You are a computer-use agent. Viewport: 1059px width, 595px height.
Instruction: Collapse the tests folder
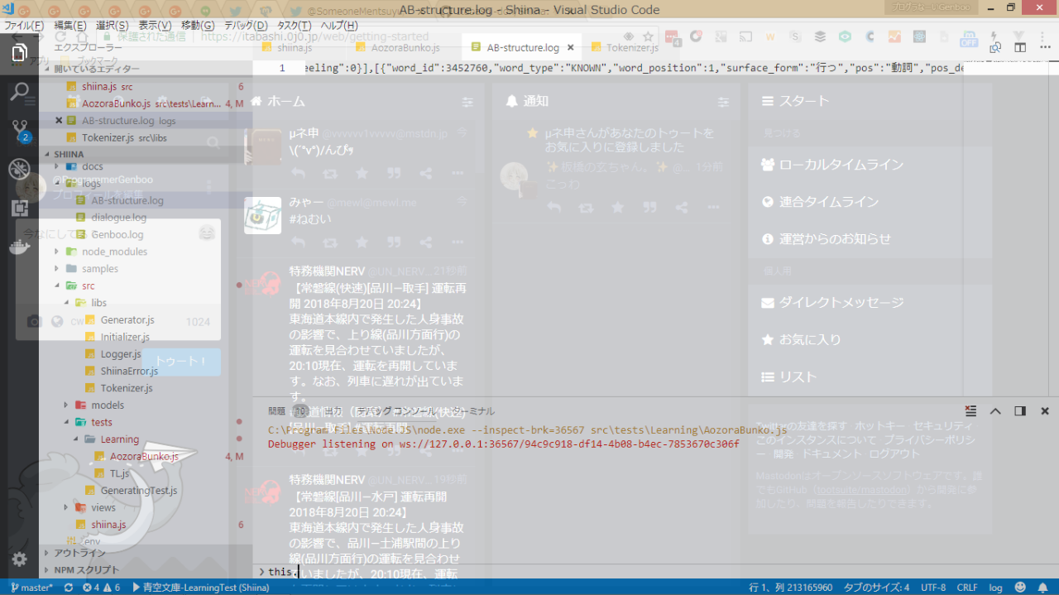coord(102,422)
